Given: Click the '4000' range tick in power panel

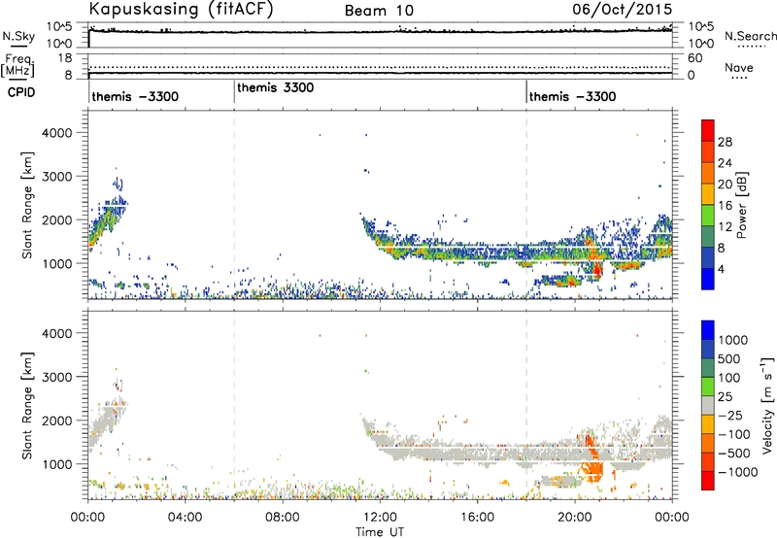Looking at the screenshot, I should pyautogui.click(x=57, y=133).
